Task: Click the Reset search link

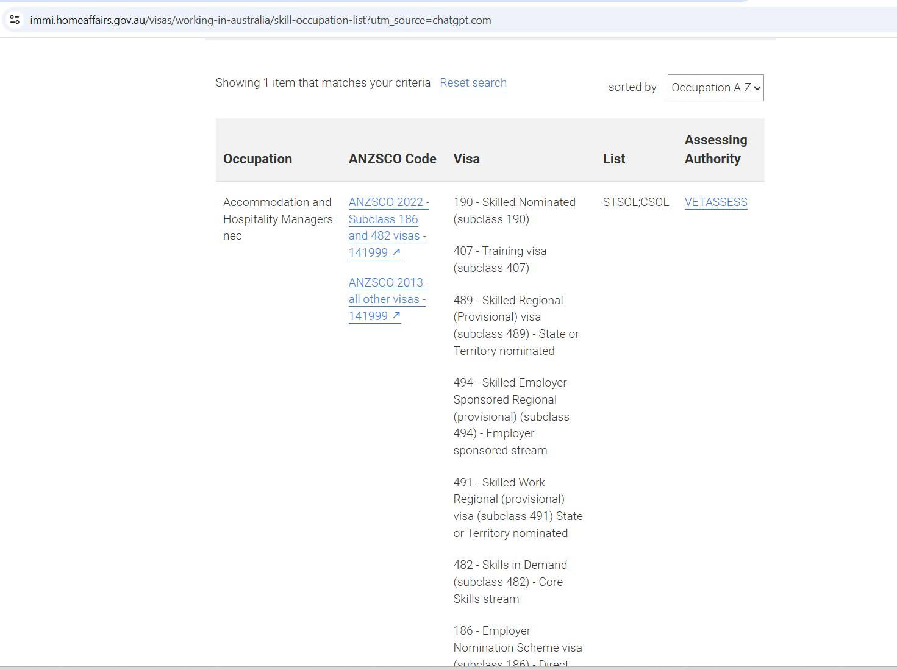Action: [x=473, y=83]
